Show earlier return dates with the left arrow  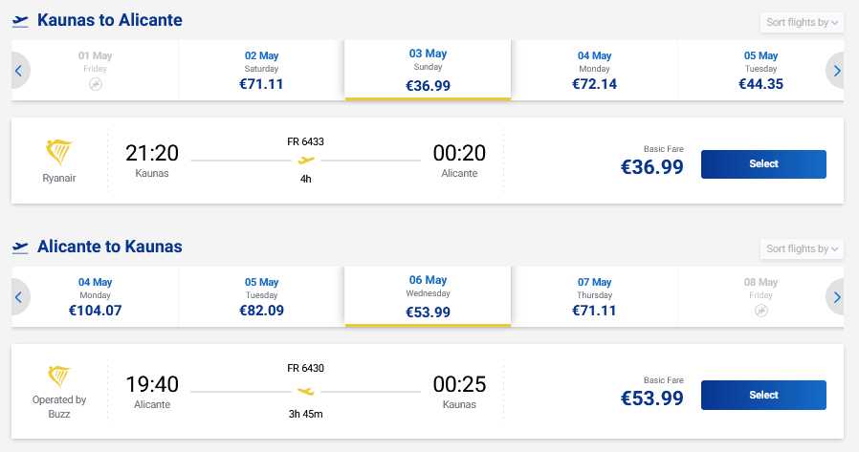[18, 297]
